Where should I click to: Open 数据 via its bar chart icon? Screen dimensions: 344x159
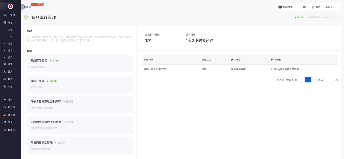(5, 79)
